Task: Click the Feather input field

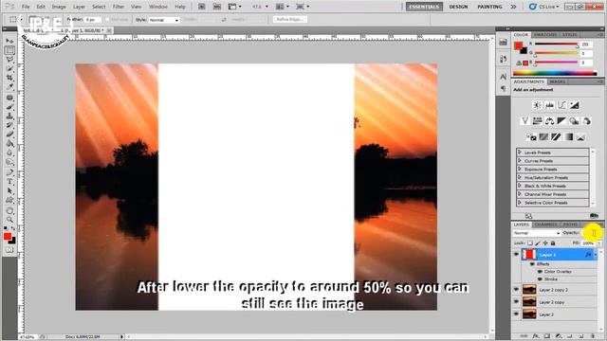Action: coord(93,19)
